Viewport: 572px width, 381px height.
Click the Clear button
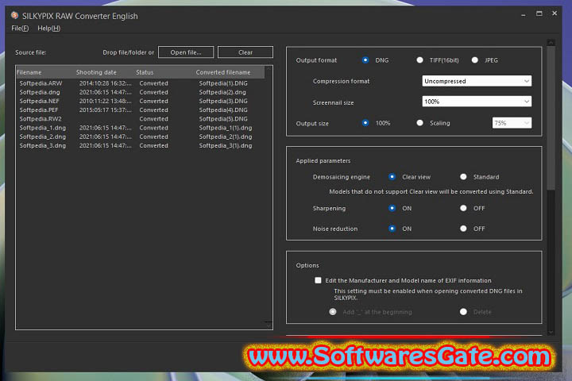pyautogui.click(x=245, y=52)
